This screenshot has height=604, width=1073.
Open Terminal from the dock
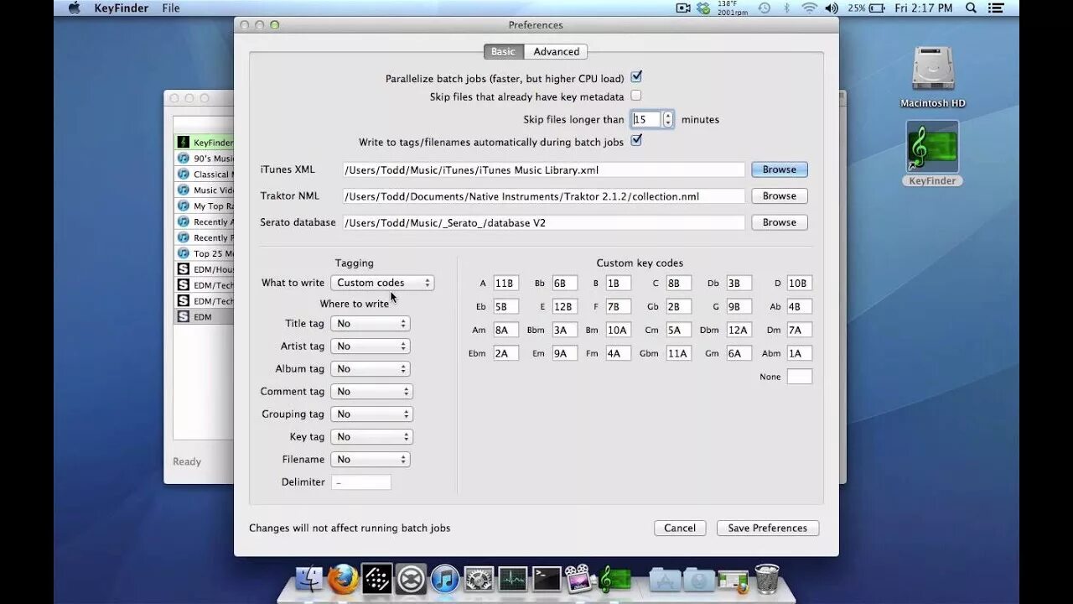pos(547,579)
